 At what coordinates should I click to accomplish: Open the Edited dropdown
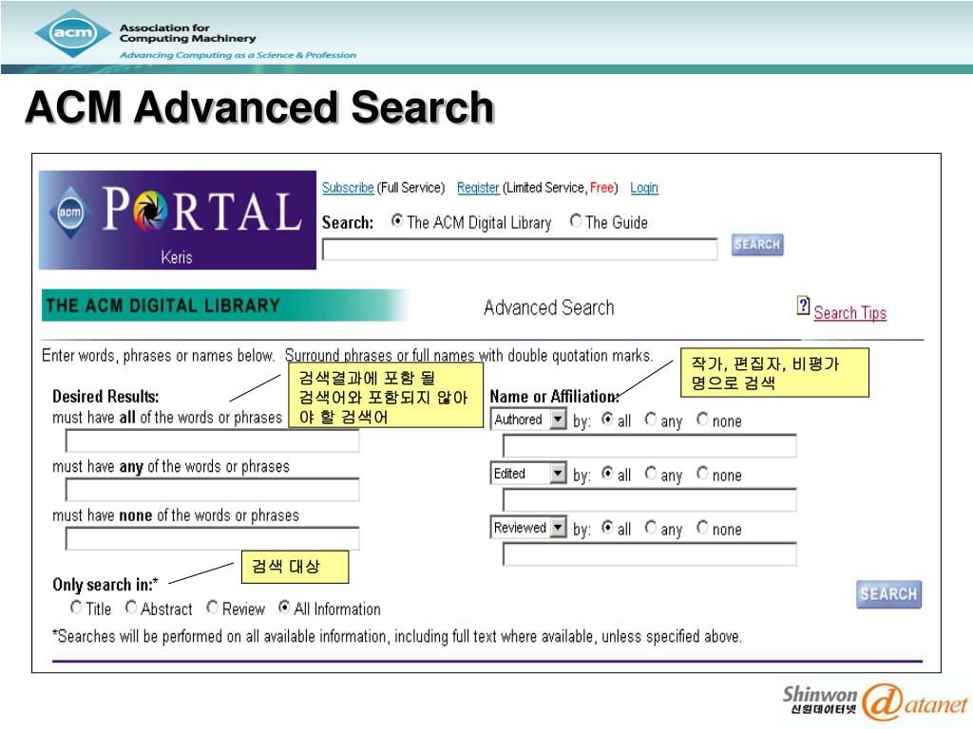click(528, 474)
